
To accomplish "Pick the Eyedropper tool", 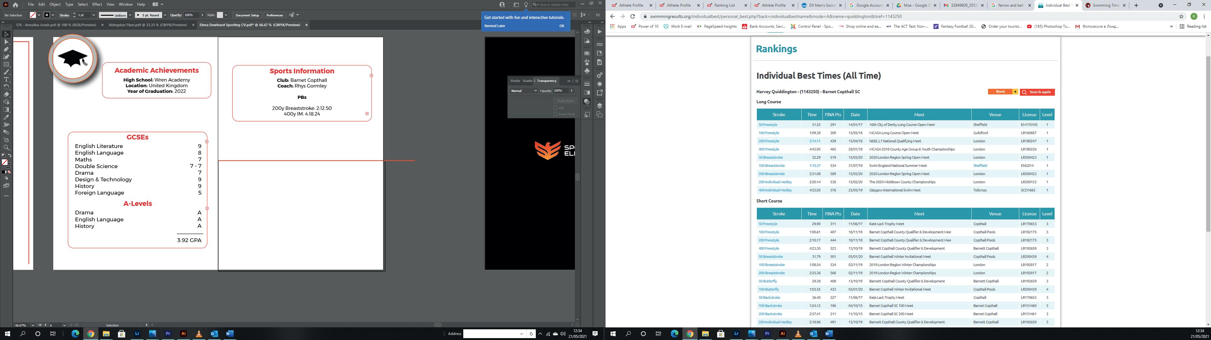I will click(x=6, y=117).
